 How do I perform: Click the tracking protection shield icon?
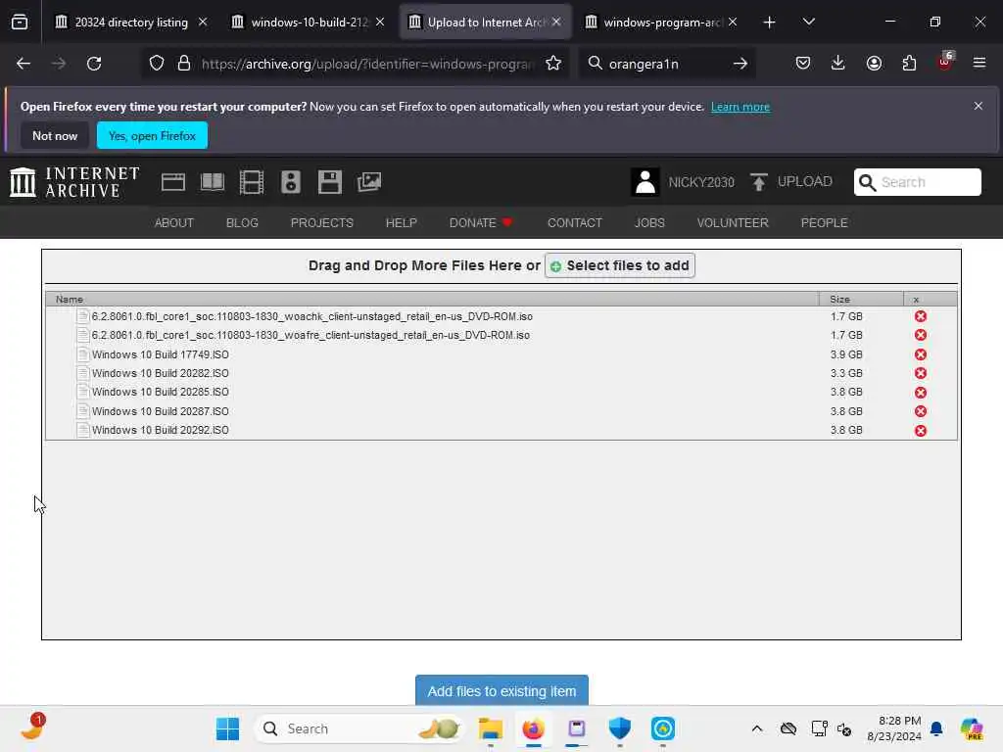[x=157, y=64]
